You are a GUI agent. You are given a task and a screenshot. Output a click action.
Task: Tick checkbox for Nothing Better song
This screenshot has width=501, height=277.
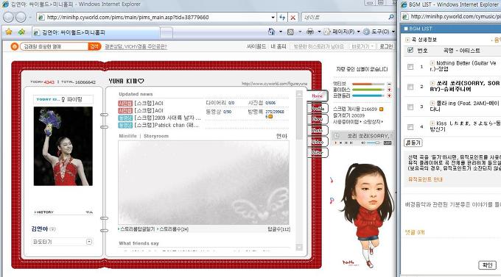point(410,67)
